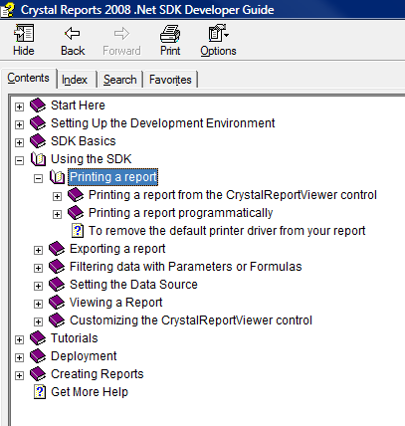This screenshot has width=405, height=426.
Task: Collapse the Using the SDK node
Action: pos(19,160)
